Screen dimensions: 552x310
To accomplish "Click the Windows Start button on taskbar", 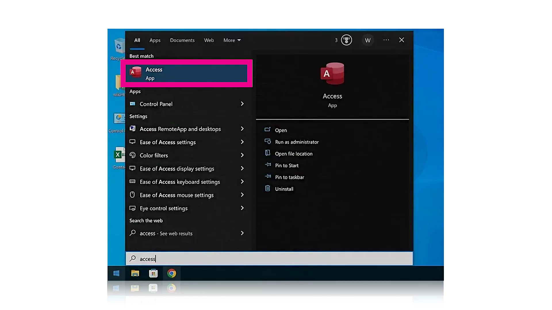I will pyautogui.click(x=116, y=273).
